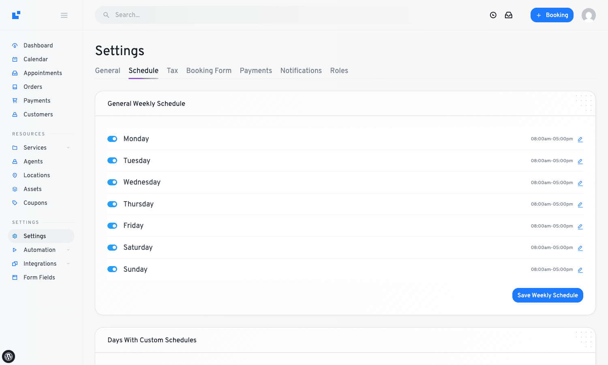This screenshot has width=608, height=365.
Task: Click the Agents sidebar icon
Action: coord(15,161)
